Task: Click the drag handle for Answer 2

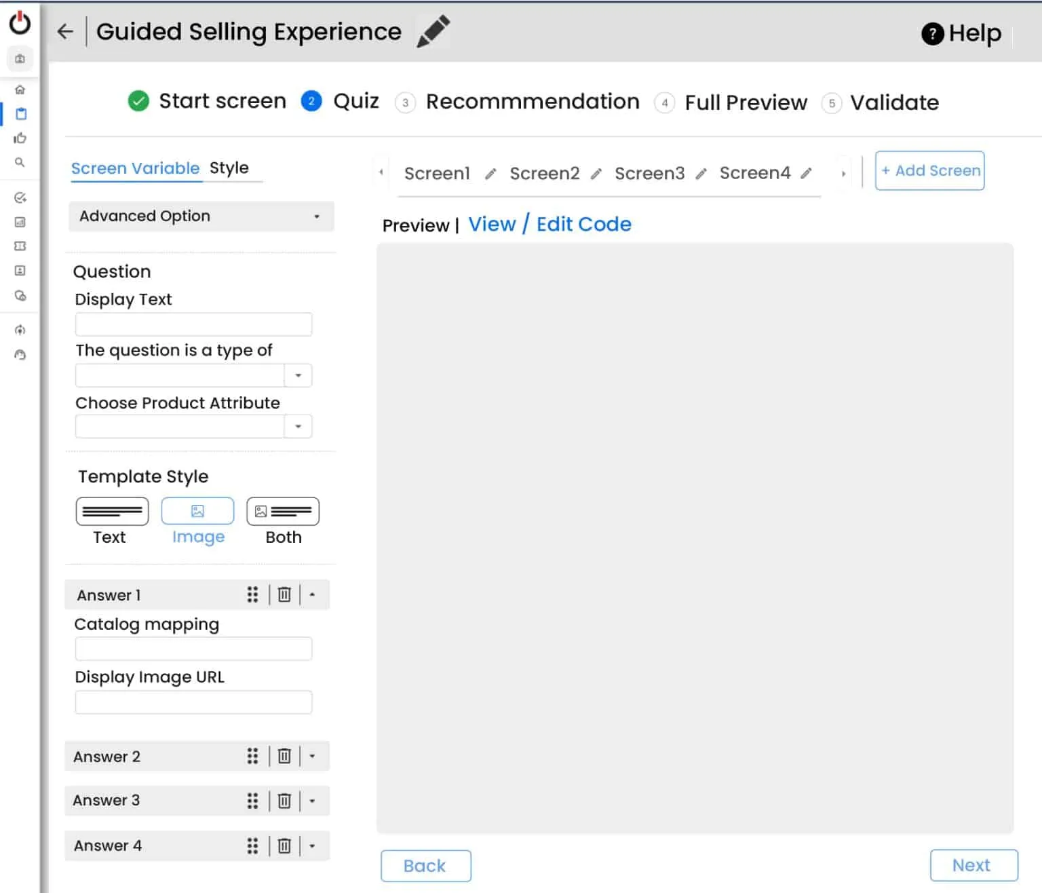Action: click(252, 757)
